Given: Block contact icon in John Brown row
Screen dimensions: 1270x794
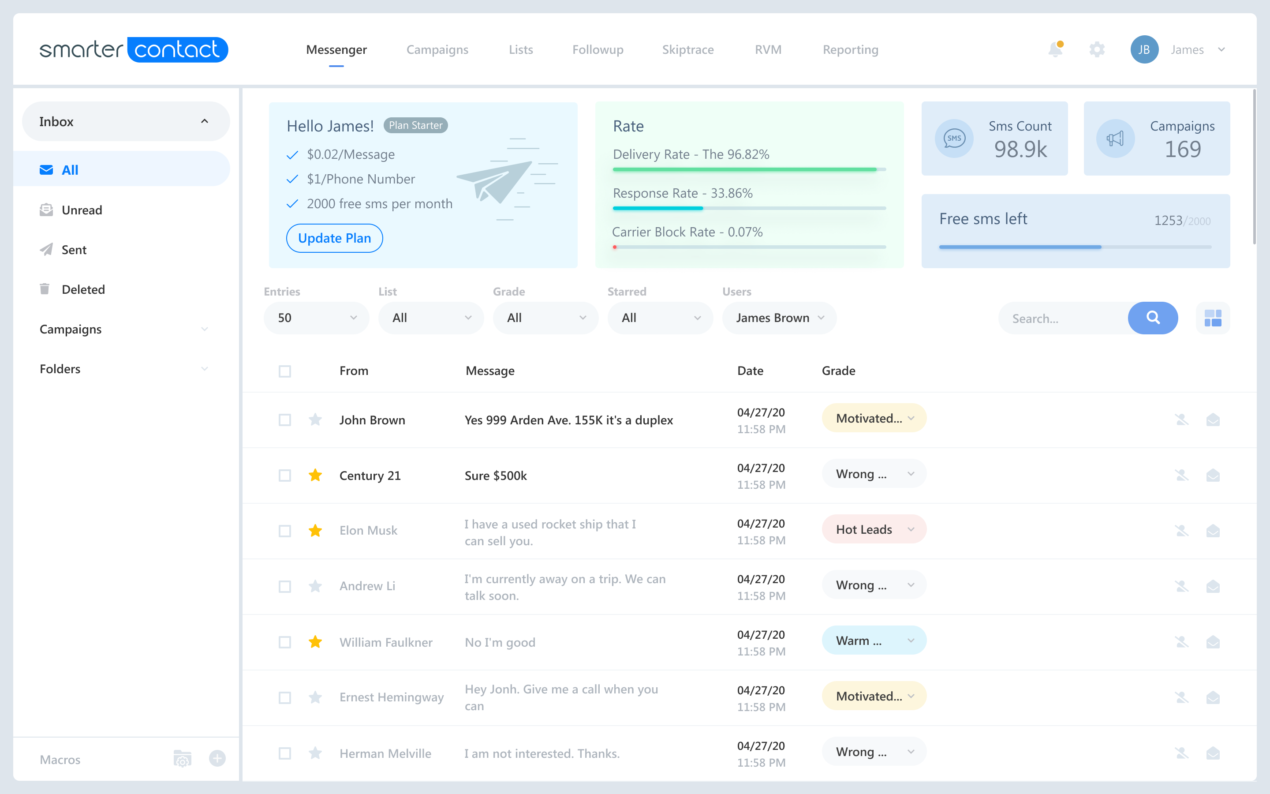Looking at the screenshot, I should [x=1181, y=419].
